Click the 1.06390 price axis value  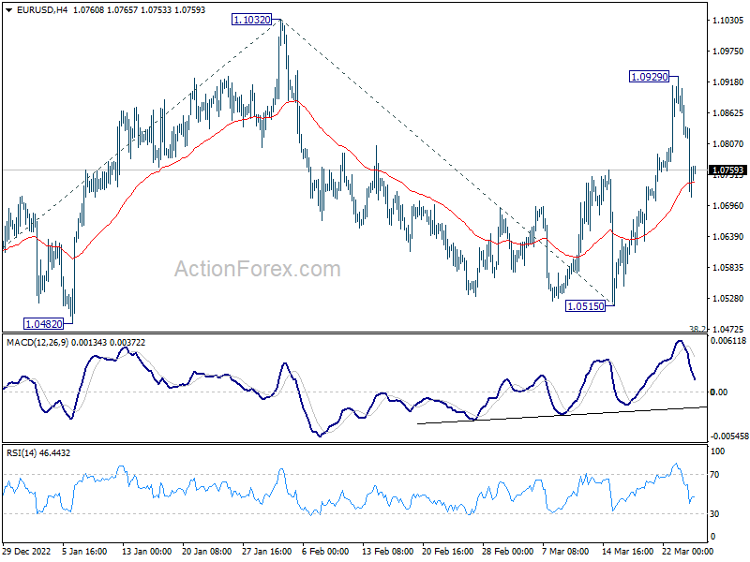pyautogui.click(x=727, y=237)
